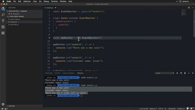Image resolution: width=195 pixels, height=110 pixels.
Task: Click the jonas.io name in menu bar
Action: (186, 1)
